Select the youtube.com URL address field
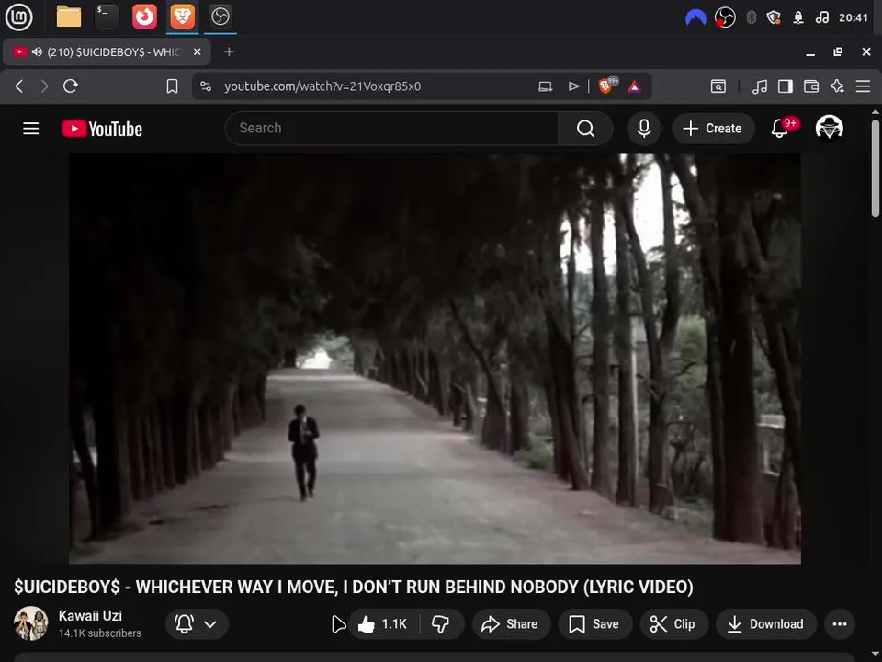The width and height of the screenshot is (882, 662). [322, 86]
